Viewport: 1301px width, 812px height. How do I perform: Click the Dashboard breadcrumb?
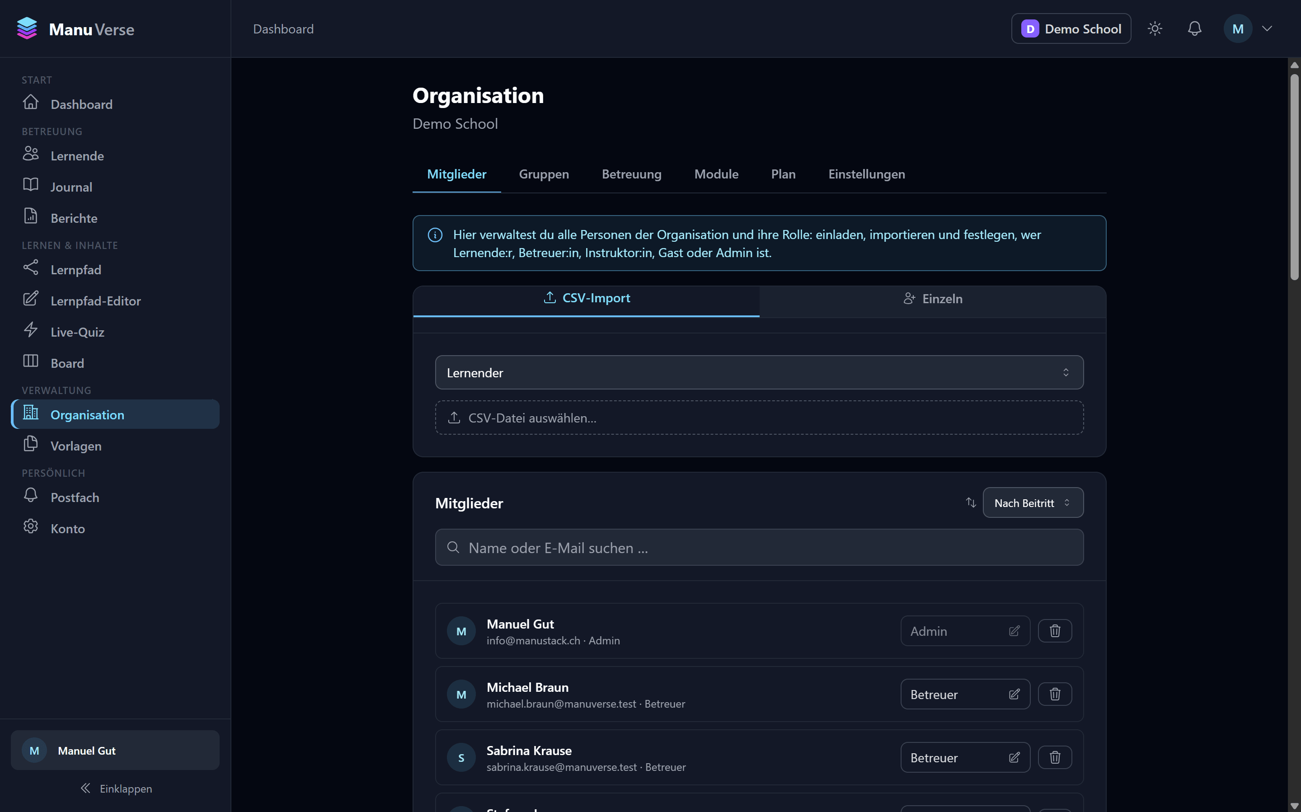[283, 28]
